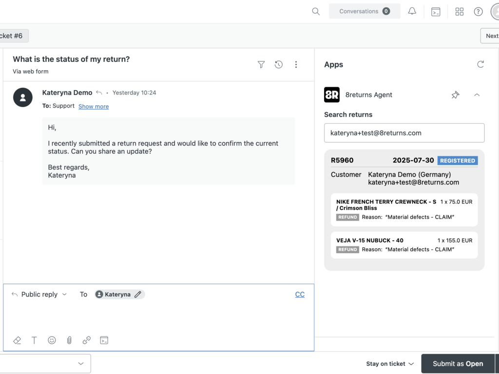Toggle text formatting options
The image size is (499, 374).
(34, 340)
